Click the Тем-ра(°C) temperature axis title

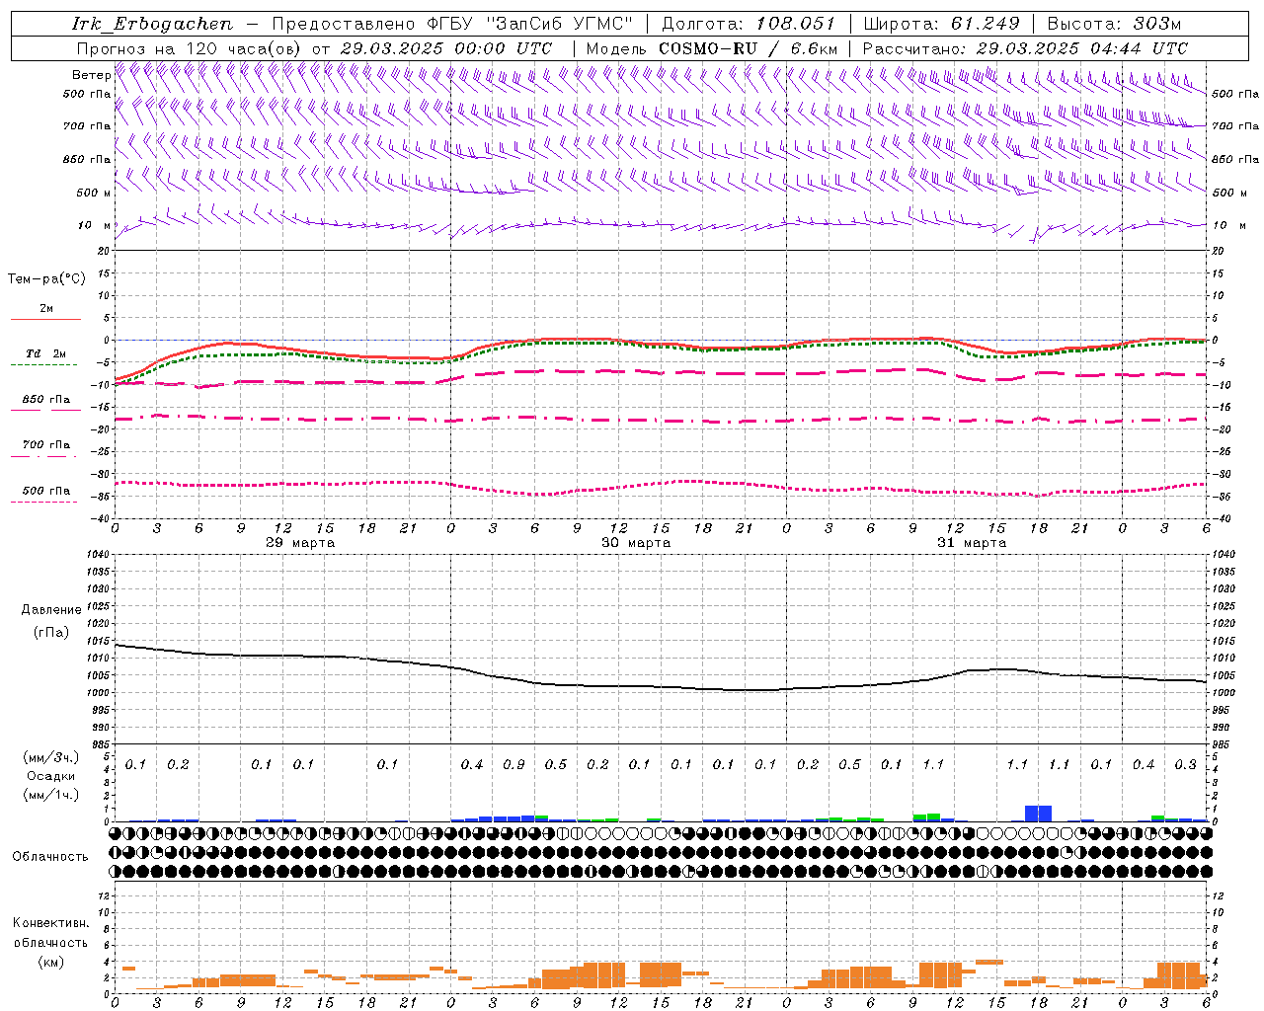(x=46, y=279)
